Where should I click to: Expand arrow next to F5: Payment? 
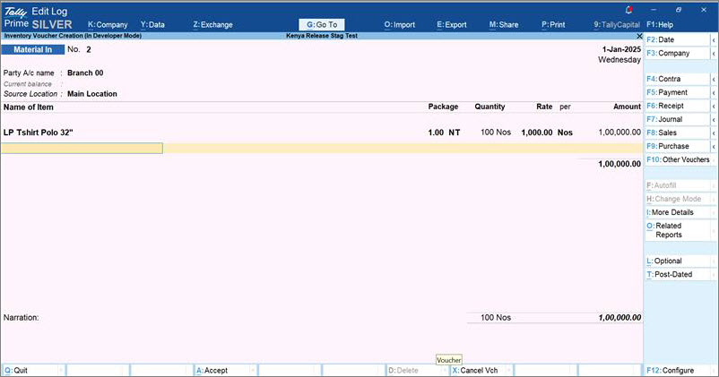[714, 92]
